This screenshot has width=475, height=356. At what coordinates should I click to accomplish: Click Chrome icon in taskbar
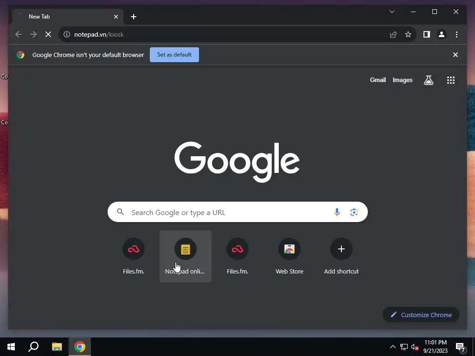coord(80,347)
